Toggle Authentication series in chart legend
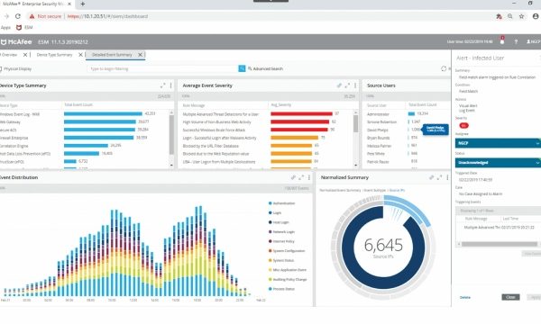This screenshot has height=324, width=541. click(x=281, y=203)
